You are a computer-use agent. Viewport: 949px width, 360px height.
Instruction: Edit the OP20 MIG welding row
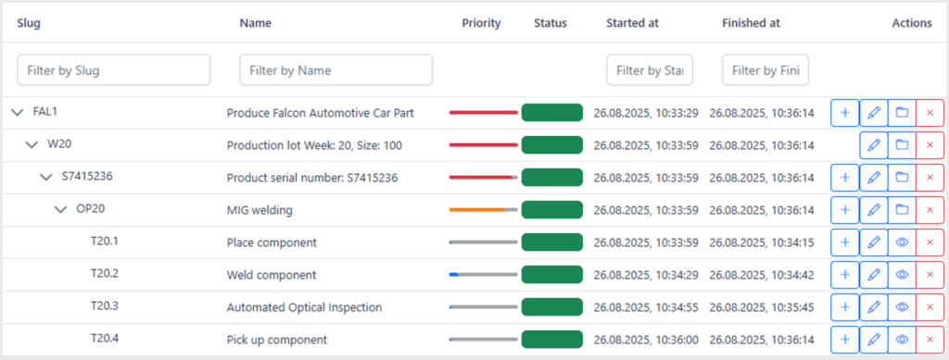(x=873, y=210)
